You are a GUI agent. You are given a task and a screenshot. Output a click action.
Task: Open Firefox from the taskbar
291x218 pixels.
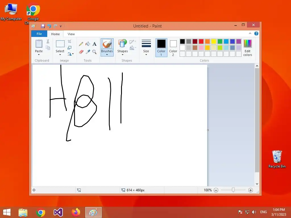click(x=76, y=212)
